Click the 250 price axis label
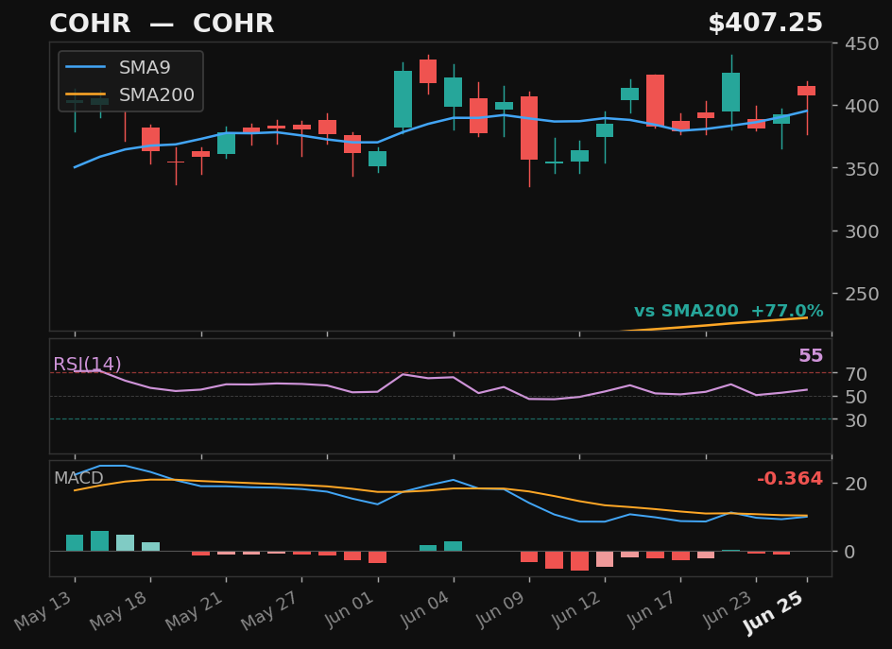 [862, 294]
